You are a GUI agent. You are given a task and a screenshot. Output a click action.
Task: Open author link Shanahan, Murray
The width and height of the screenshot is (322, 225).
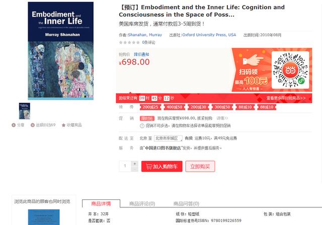(145, 35)
